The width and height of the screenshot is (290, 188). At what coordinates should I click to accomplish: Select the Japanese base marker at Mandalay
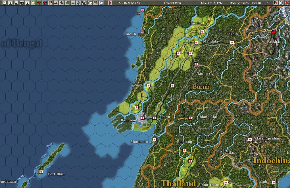coord(196,43)
